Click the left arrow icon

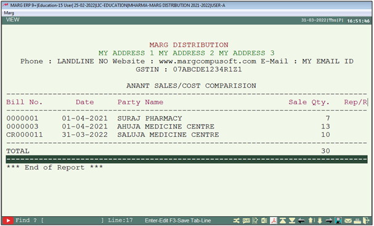click(301, 220)
